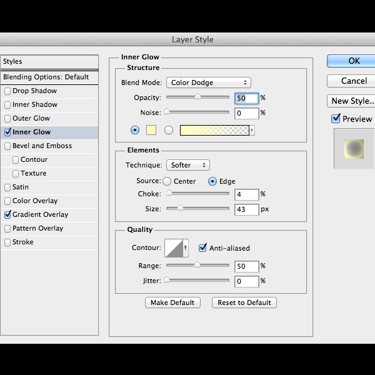The width and height of the screenshot is (375, 375).
Task: Uncheck the Gradient Overlay checkbox
Action: pos(7,214)
